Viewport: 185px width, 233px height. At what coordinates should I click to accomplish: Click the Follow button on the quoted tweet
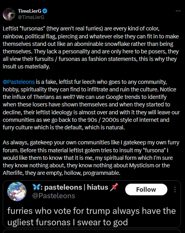[x=146, y=189]
